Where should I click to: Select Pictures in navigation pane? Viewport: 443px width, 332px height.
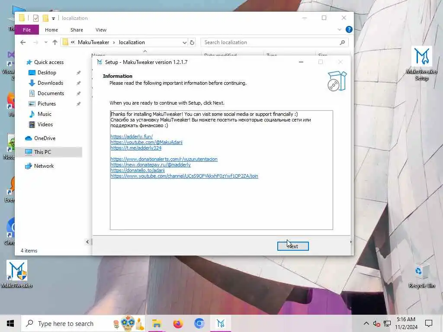pos(46,104)
